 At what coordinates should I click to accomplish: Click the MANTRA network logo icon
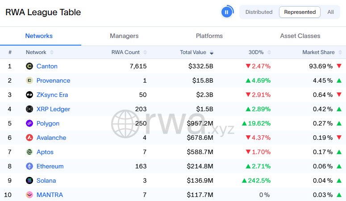[29, 195]
